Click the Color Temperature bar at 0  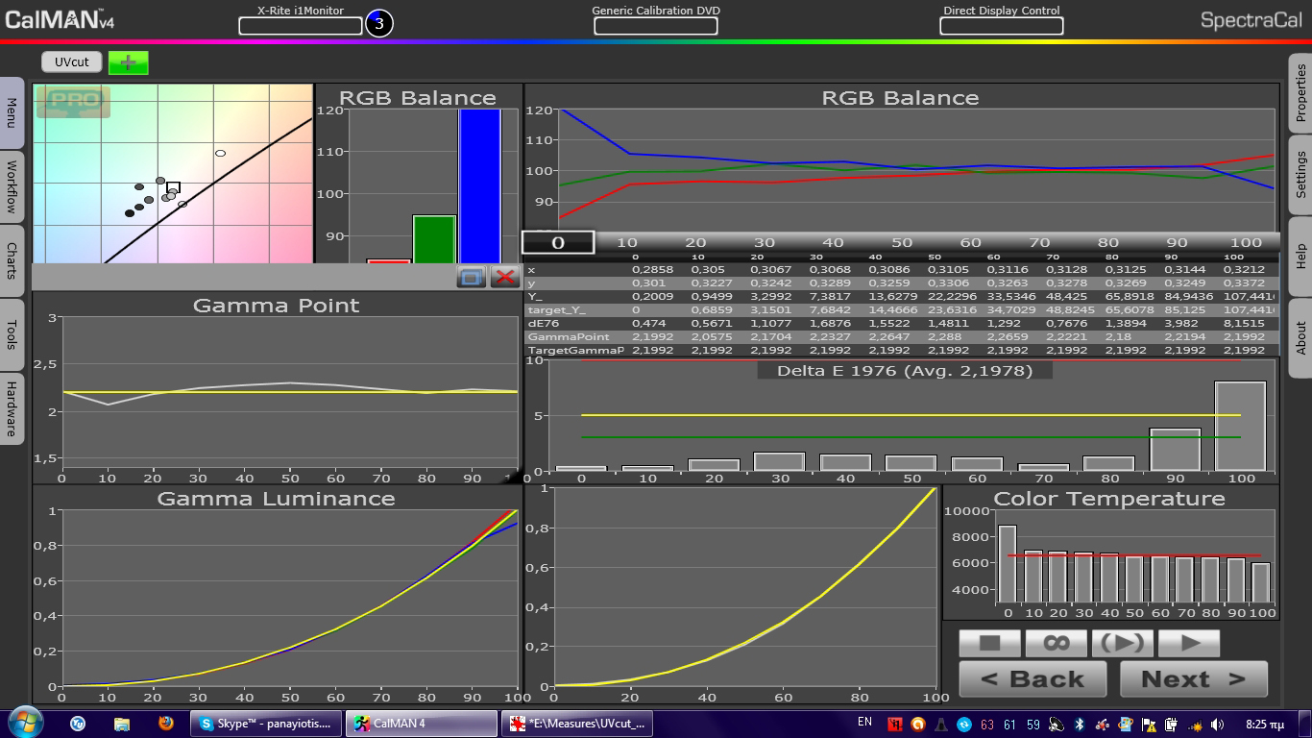1007,563
